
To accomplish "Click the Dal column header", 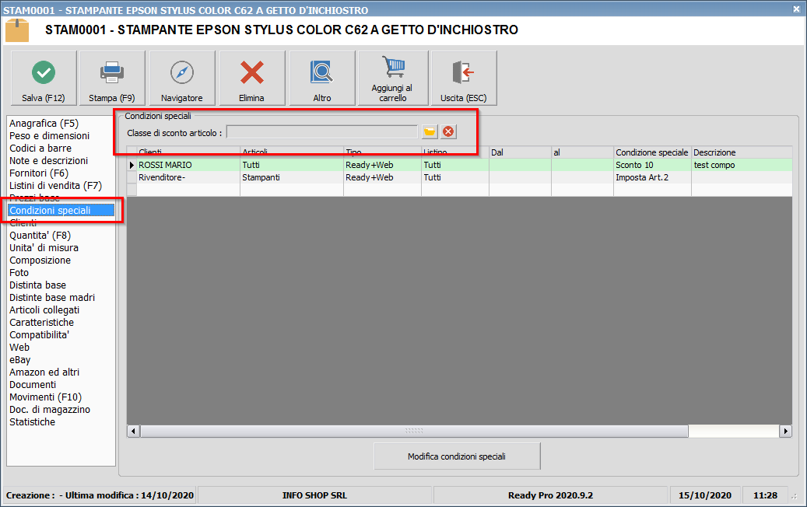I will [520, 152].
